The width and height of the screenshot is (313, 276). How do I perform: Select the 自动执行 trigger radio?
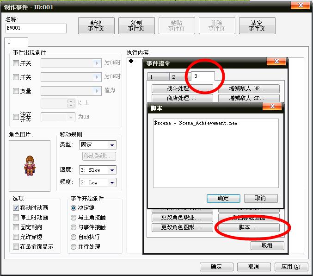pyautogui.click(x=74, y=237)
